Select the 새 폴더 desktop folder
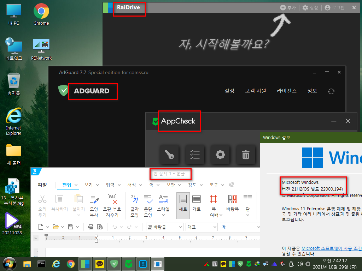Screen dimensions: 362x271 [x=14, y=155]
